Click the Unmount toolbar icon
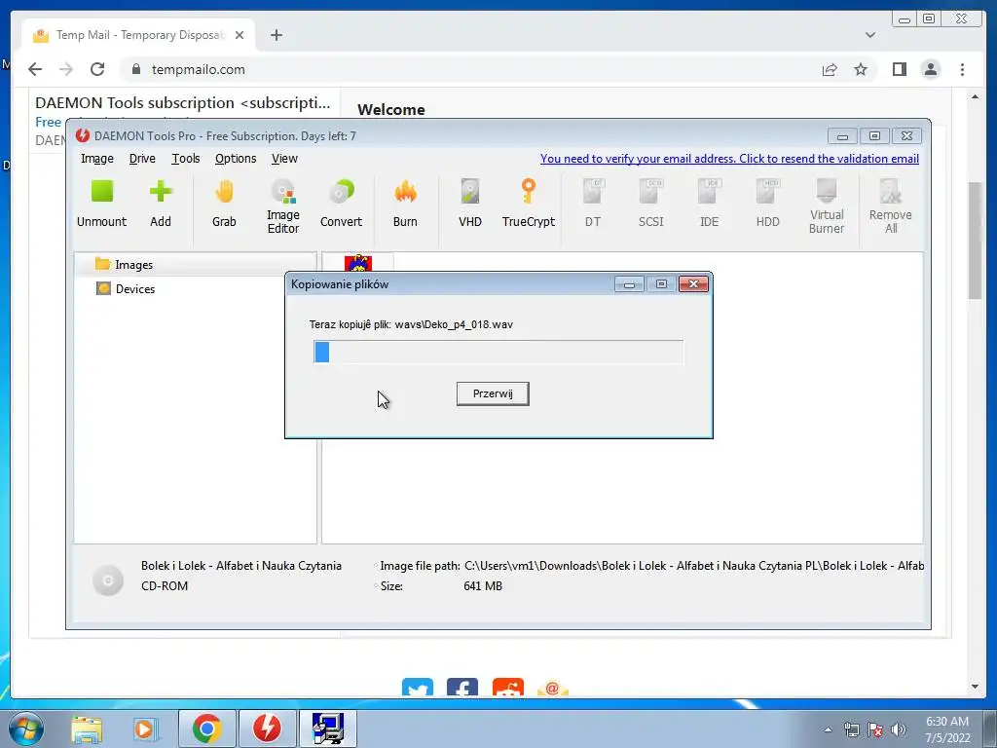 coord(101,204)
